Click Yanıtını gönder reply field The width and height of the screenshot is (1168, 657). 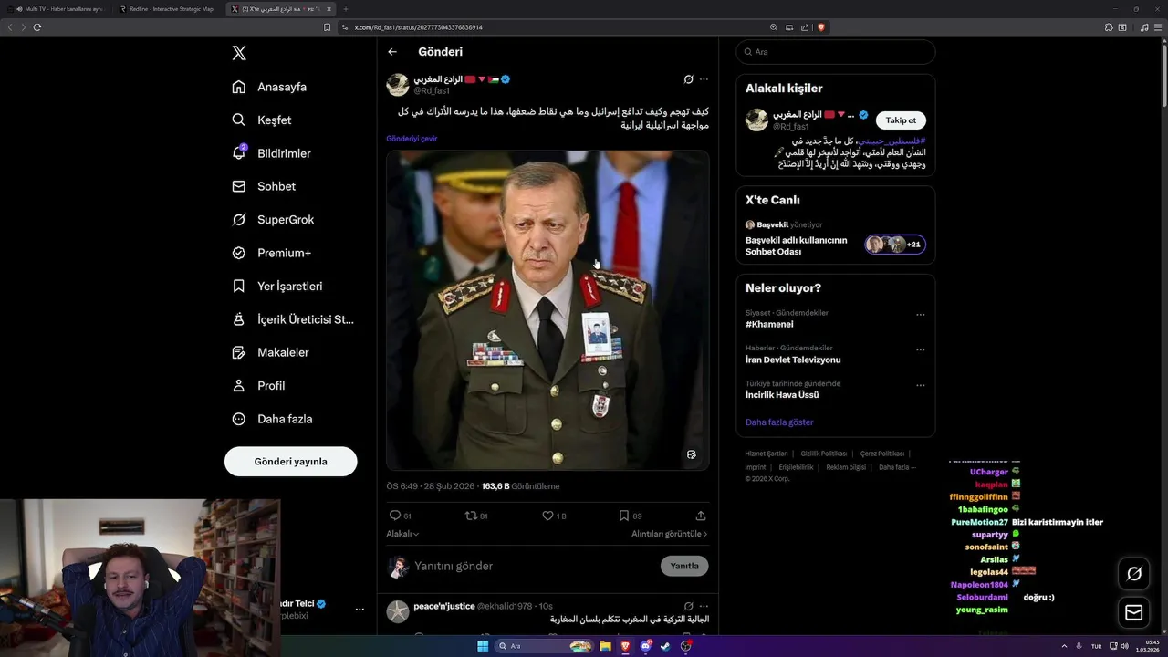point(534,566)
